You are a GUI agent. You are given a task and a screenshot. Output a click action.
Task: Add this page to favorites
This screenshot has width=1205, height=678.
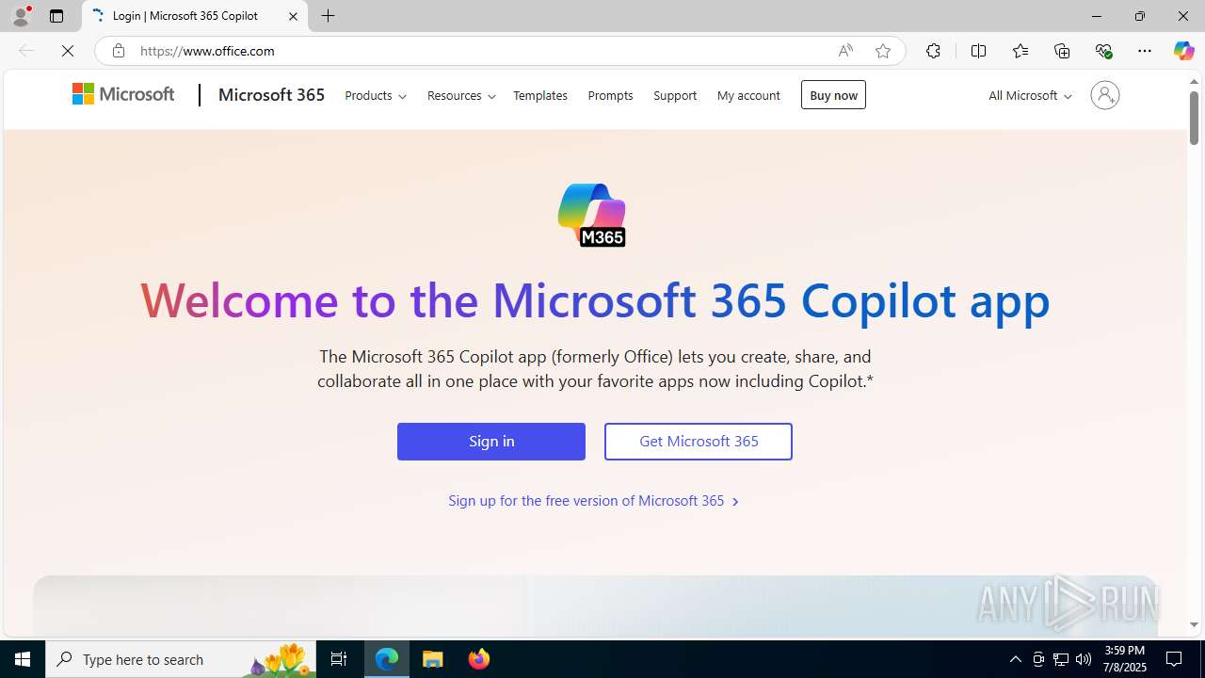(x=882, y=51)
